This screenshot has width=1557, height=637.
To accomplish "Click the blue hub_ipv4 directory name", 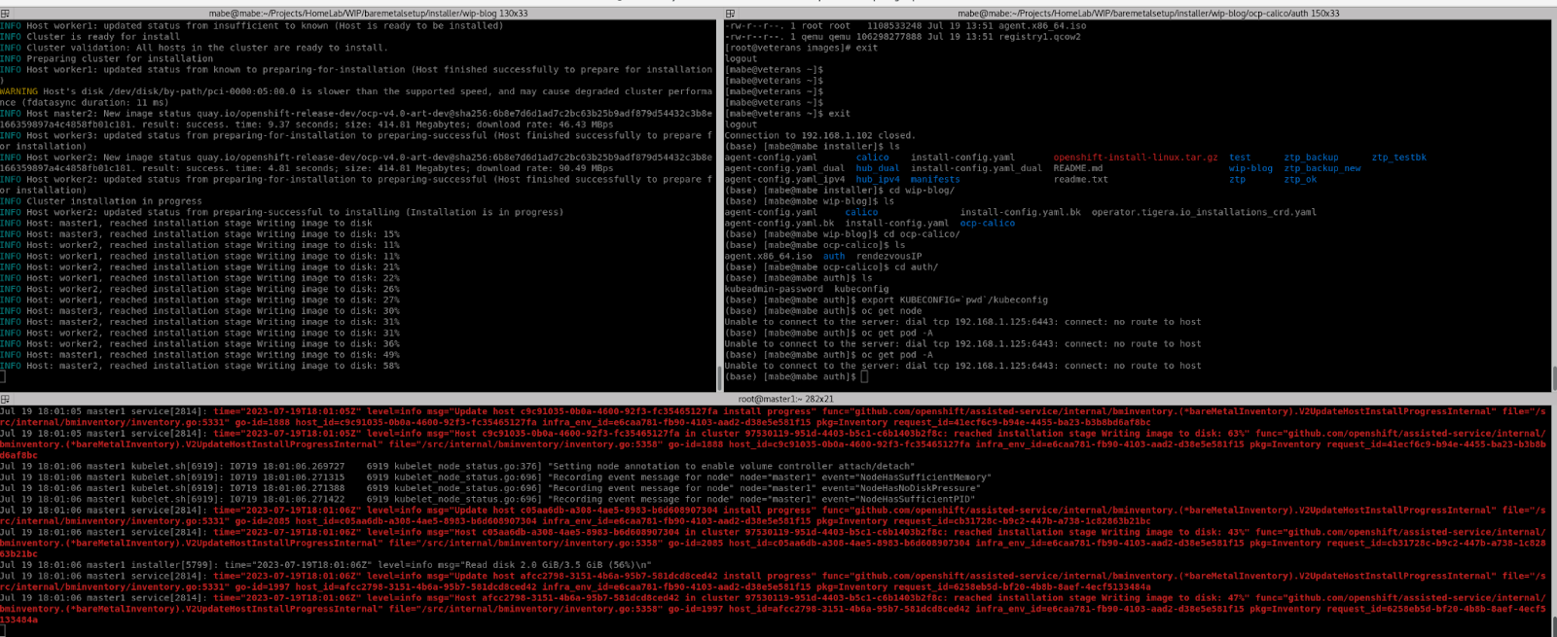I will click(x=878, y=179).
